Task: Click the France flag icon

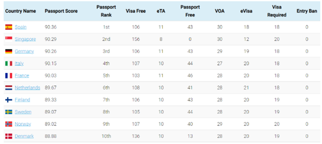Action: point(9,75)
